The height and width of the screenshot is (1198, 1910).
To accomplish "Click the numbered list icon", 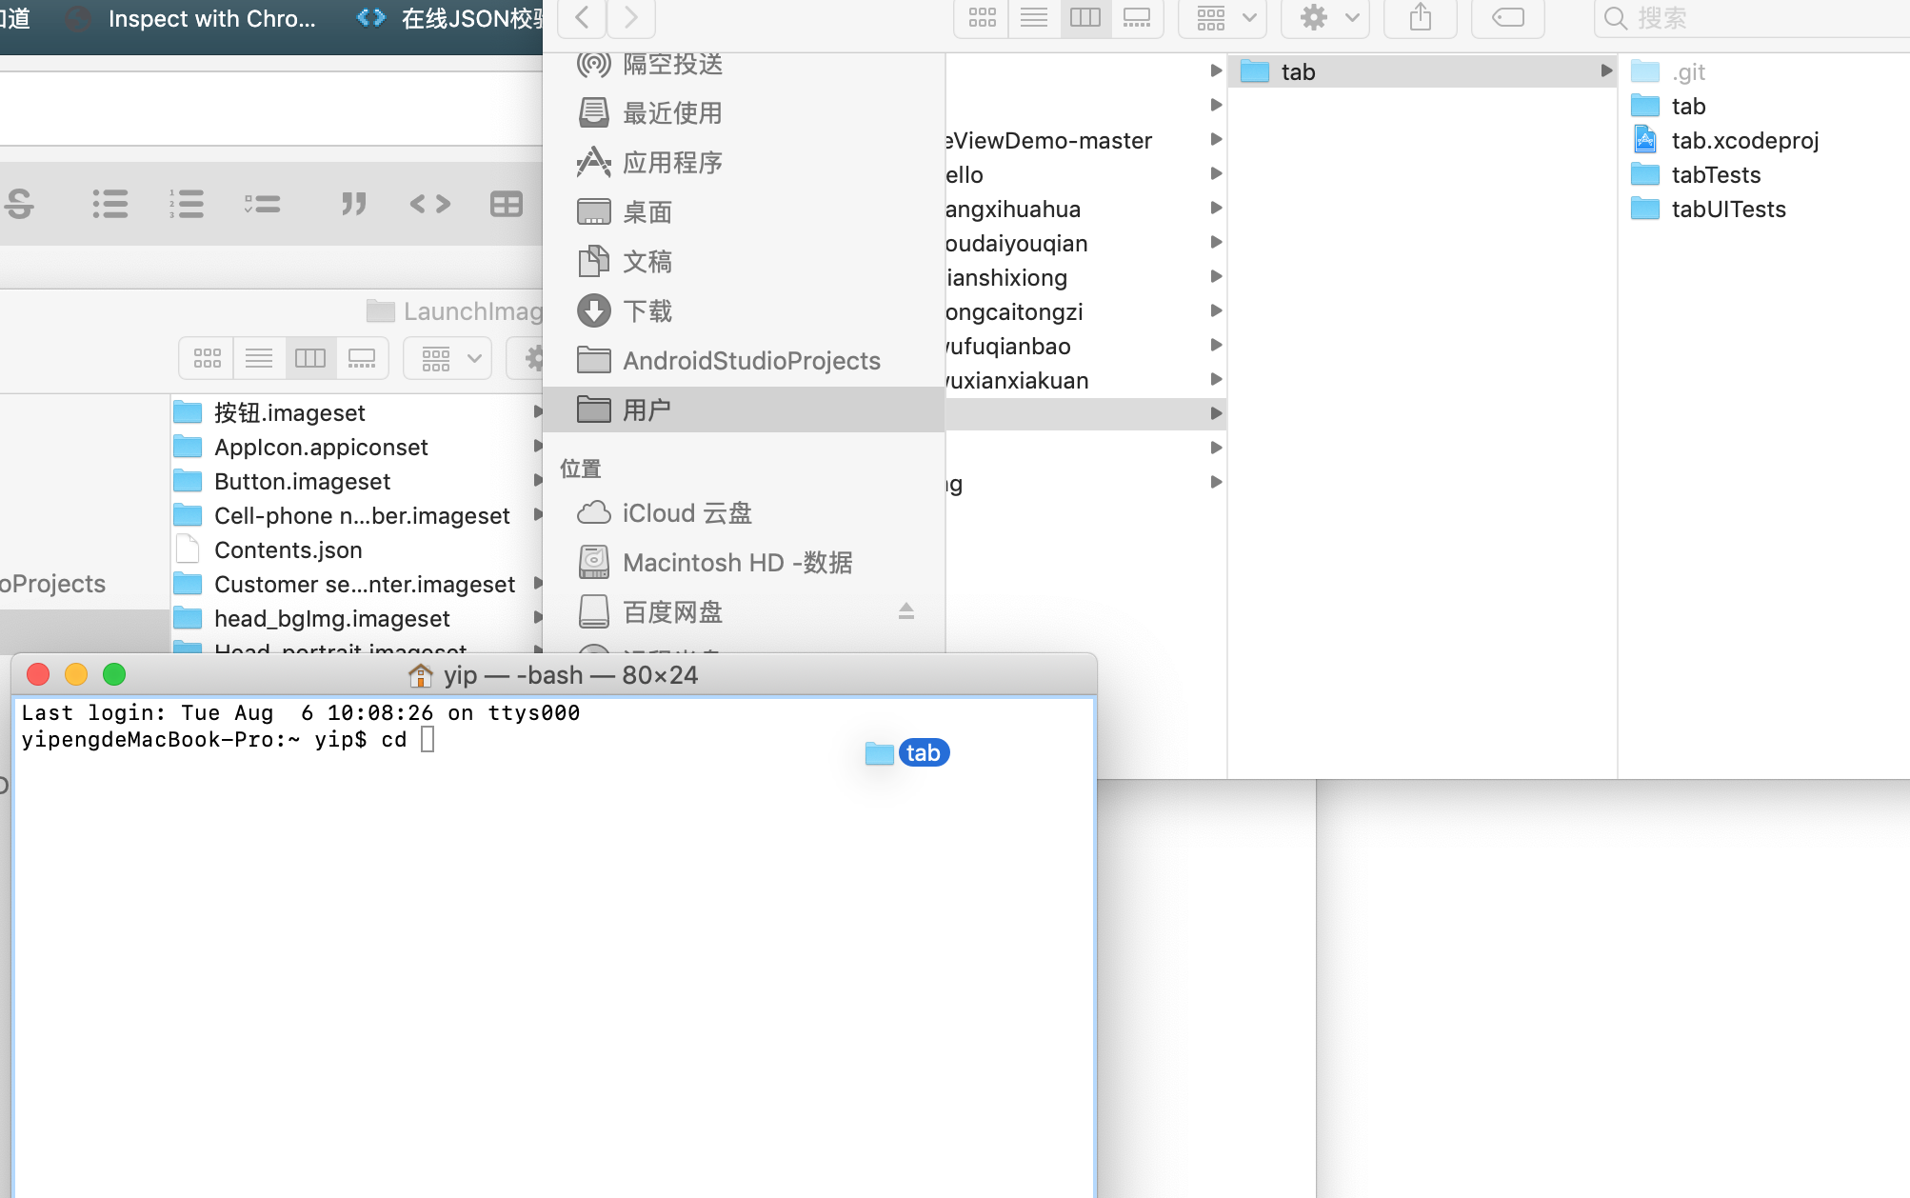I will click(x=186, y=203).
